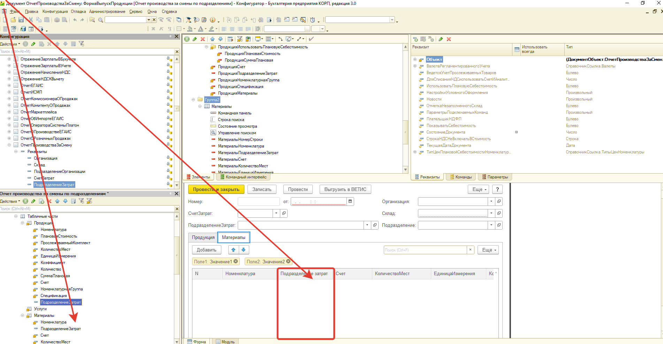The width and height of the screenshot is (663, 344).
Task: Click edit pencil icon in Конфигурация panel
Action: 33,44
